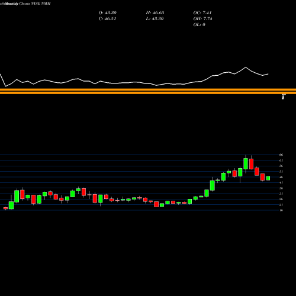
Task: Click the highest peak of the white indicator line
Action: coord(246,67)
